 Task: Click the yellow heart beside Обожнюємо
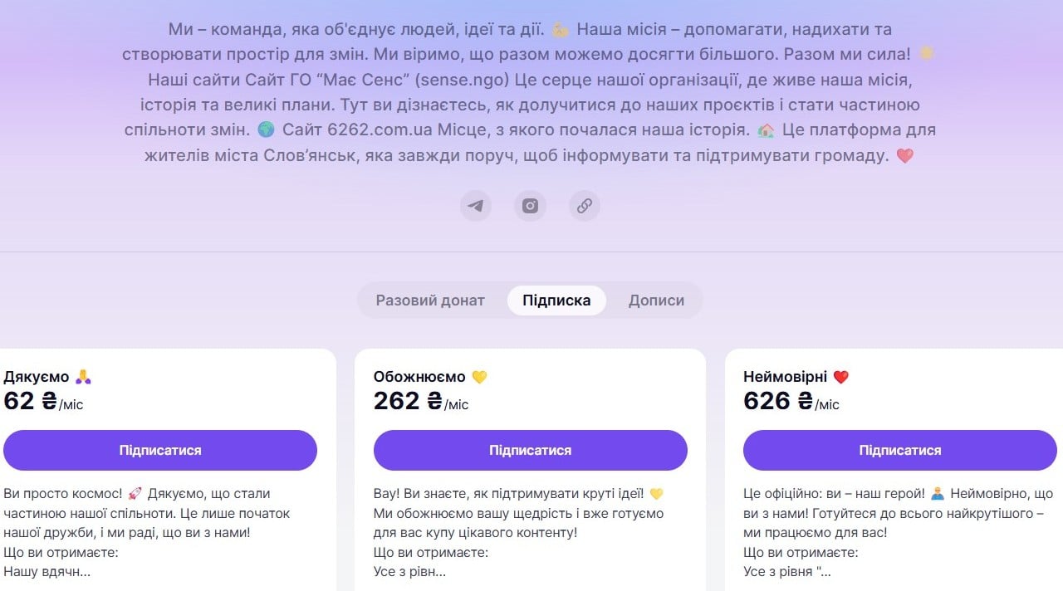point(479,377)
